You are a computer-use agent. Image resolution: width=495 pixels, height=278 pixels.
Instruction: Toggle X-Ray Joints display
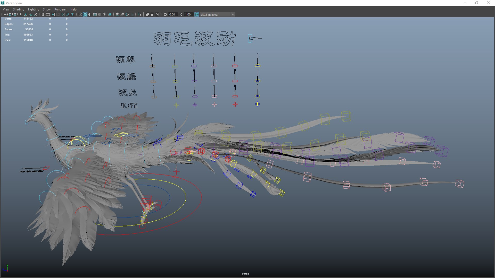tap(157, 14)
